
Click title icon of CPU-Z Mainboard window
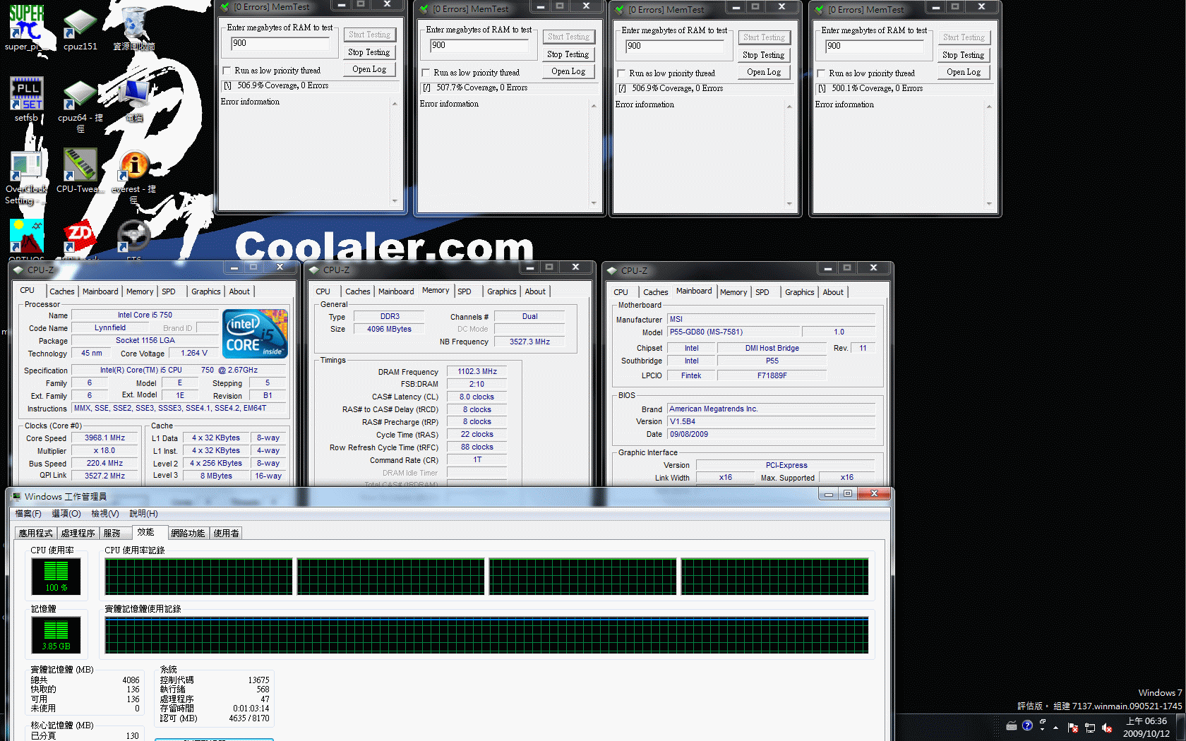pos(611,270)
